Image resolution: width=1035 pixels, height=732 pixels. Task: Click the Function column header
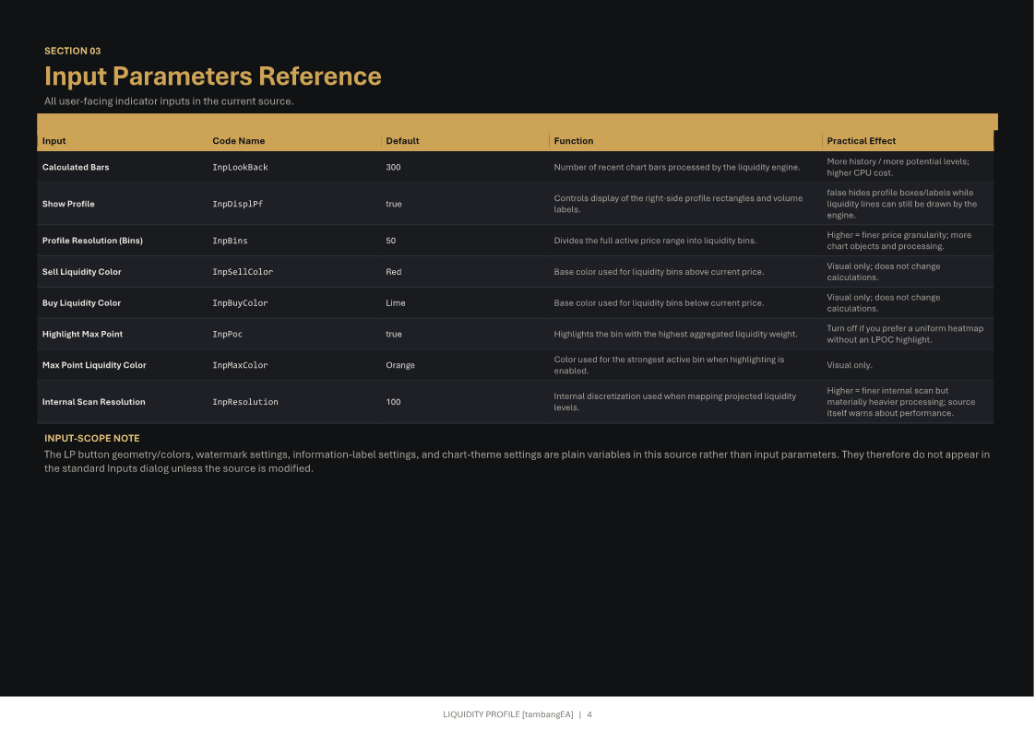574,141
